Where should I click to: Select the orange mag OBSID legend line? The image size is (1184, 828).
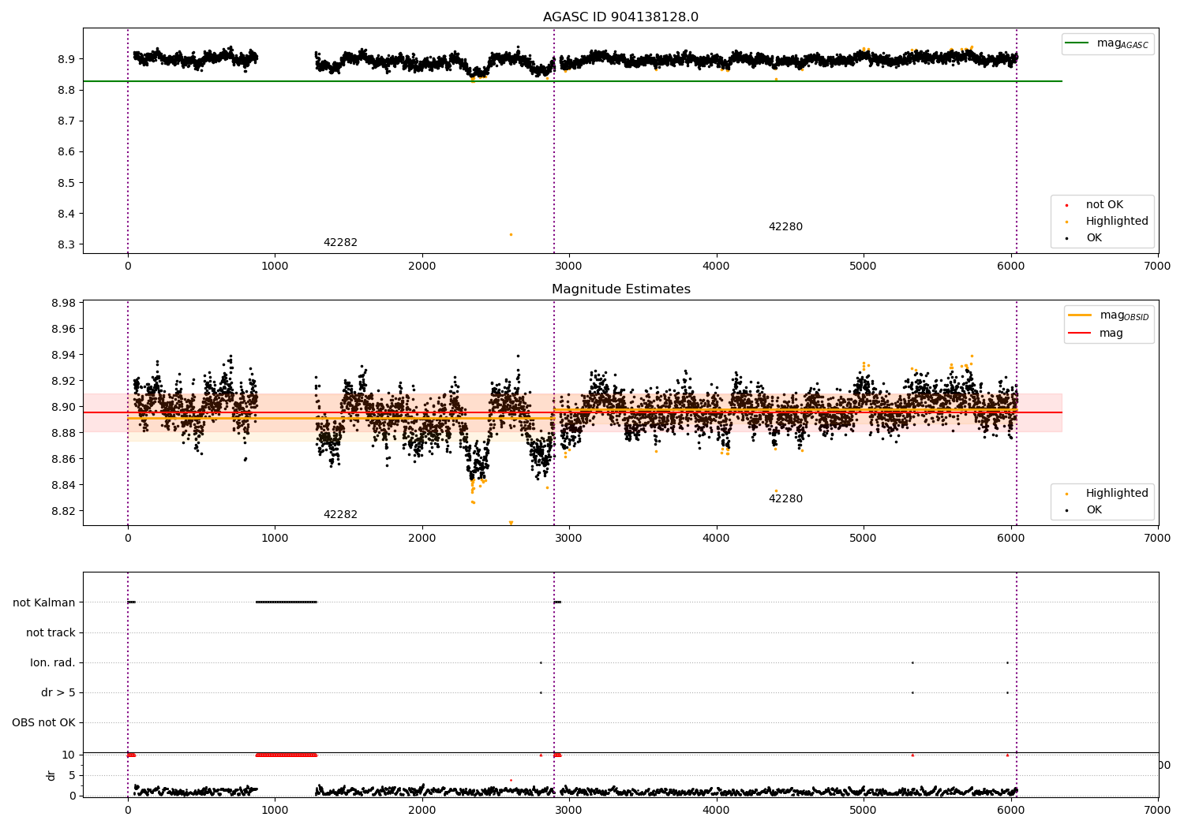point(1080,315)
